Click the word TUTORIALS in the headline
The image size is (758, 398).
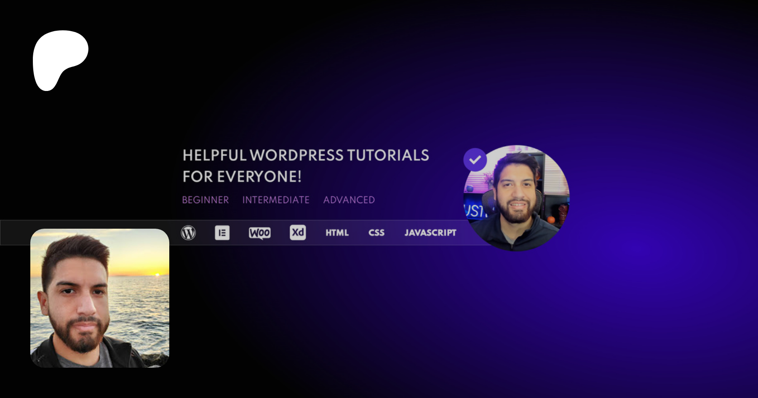coord(388,155)
